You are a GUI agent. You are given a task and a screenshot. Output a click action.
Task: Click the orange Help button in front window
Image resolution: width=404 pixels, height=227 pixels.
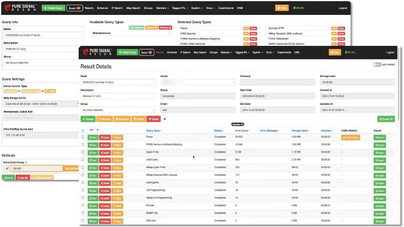coord(335,52)
